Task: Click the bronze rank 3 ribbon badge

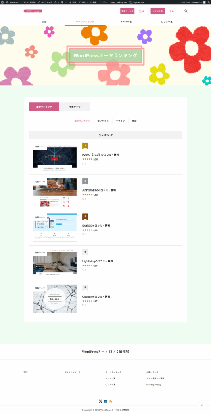Action: (85, 217)
